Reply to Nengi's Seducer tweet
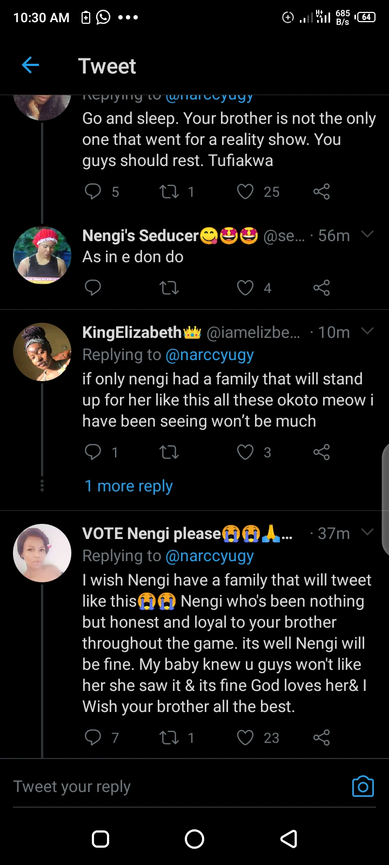389x865 pixels. (93, 288)
